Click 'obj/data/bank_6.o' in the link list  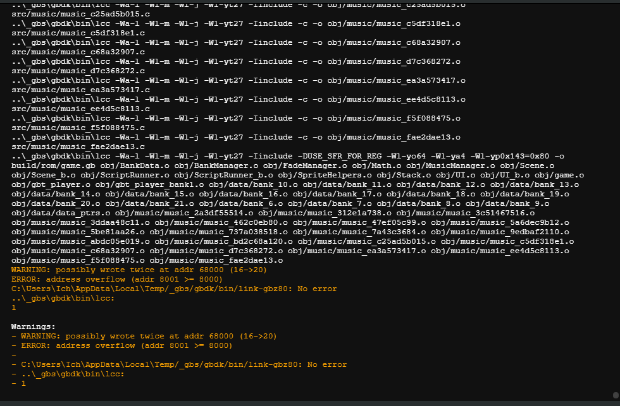coord(241,203)
